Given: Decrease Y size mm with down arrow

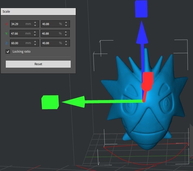Looking at the screenshot, I should coord(35,35).
